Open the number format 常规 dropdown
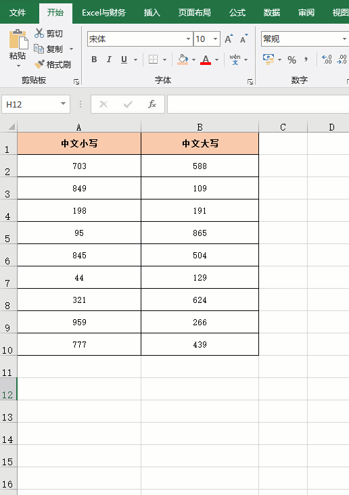 [x=344, y=39]
